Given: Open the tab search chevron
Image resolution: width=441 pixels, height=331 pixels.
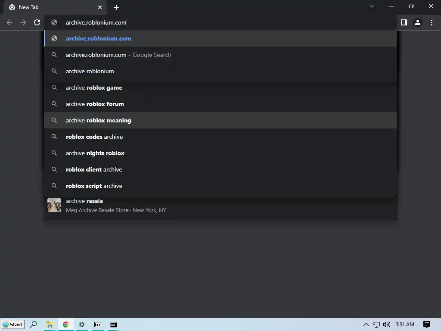Looking at the screenshot, I should click(372, 6).
